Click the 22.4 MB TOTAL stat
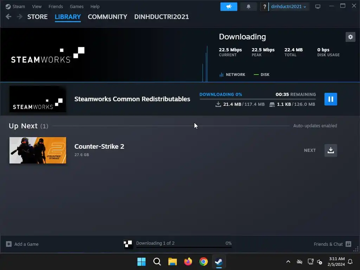Screen dimensions: 360x270 (x=294, y=52)
